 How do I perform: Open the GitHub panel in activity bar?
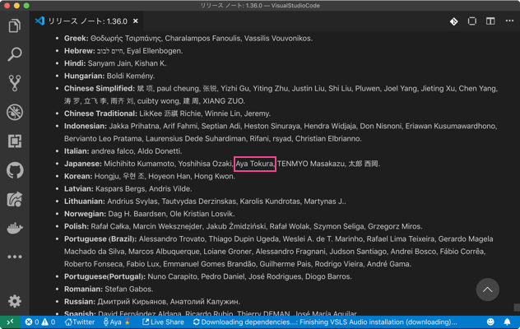point(15,170)
